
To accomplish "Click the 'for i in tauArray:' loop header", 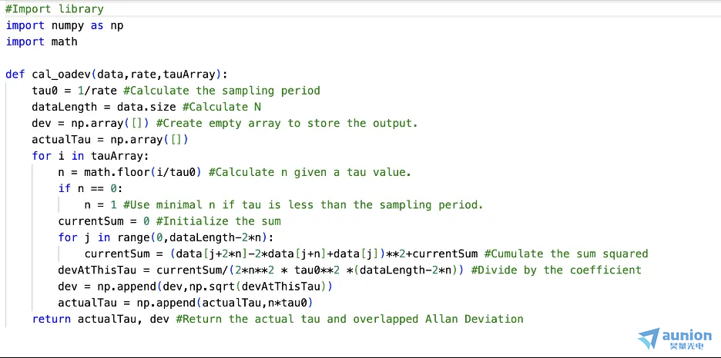I will [91, 156].
